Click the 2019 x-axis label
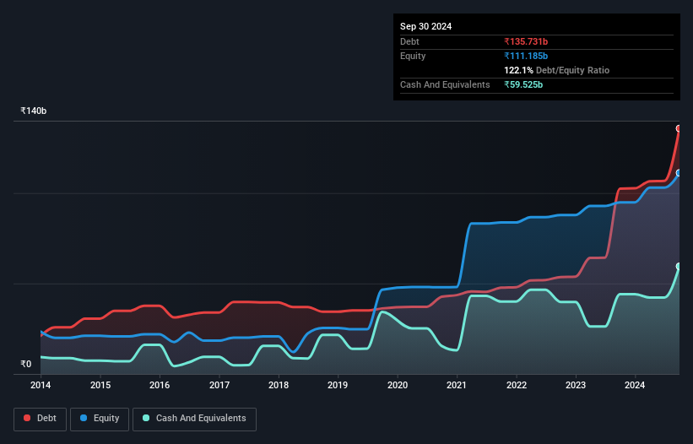The height and width of the screenshot is (444, 693). point(338,385)
